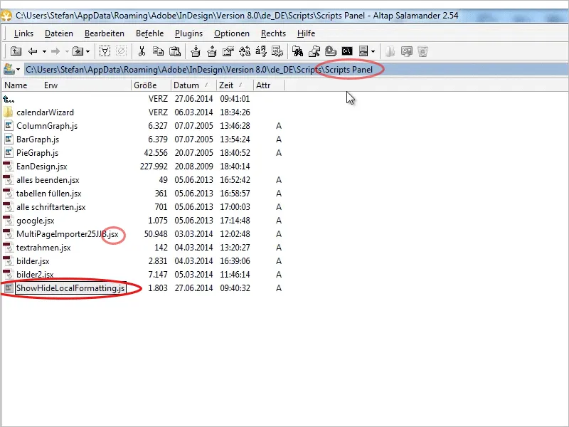Screen dimensions: 569x427
Task: Open the Forward history dropdown arrow
Action: tap(67, 51)
